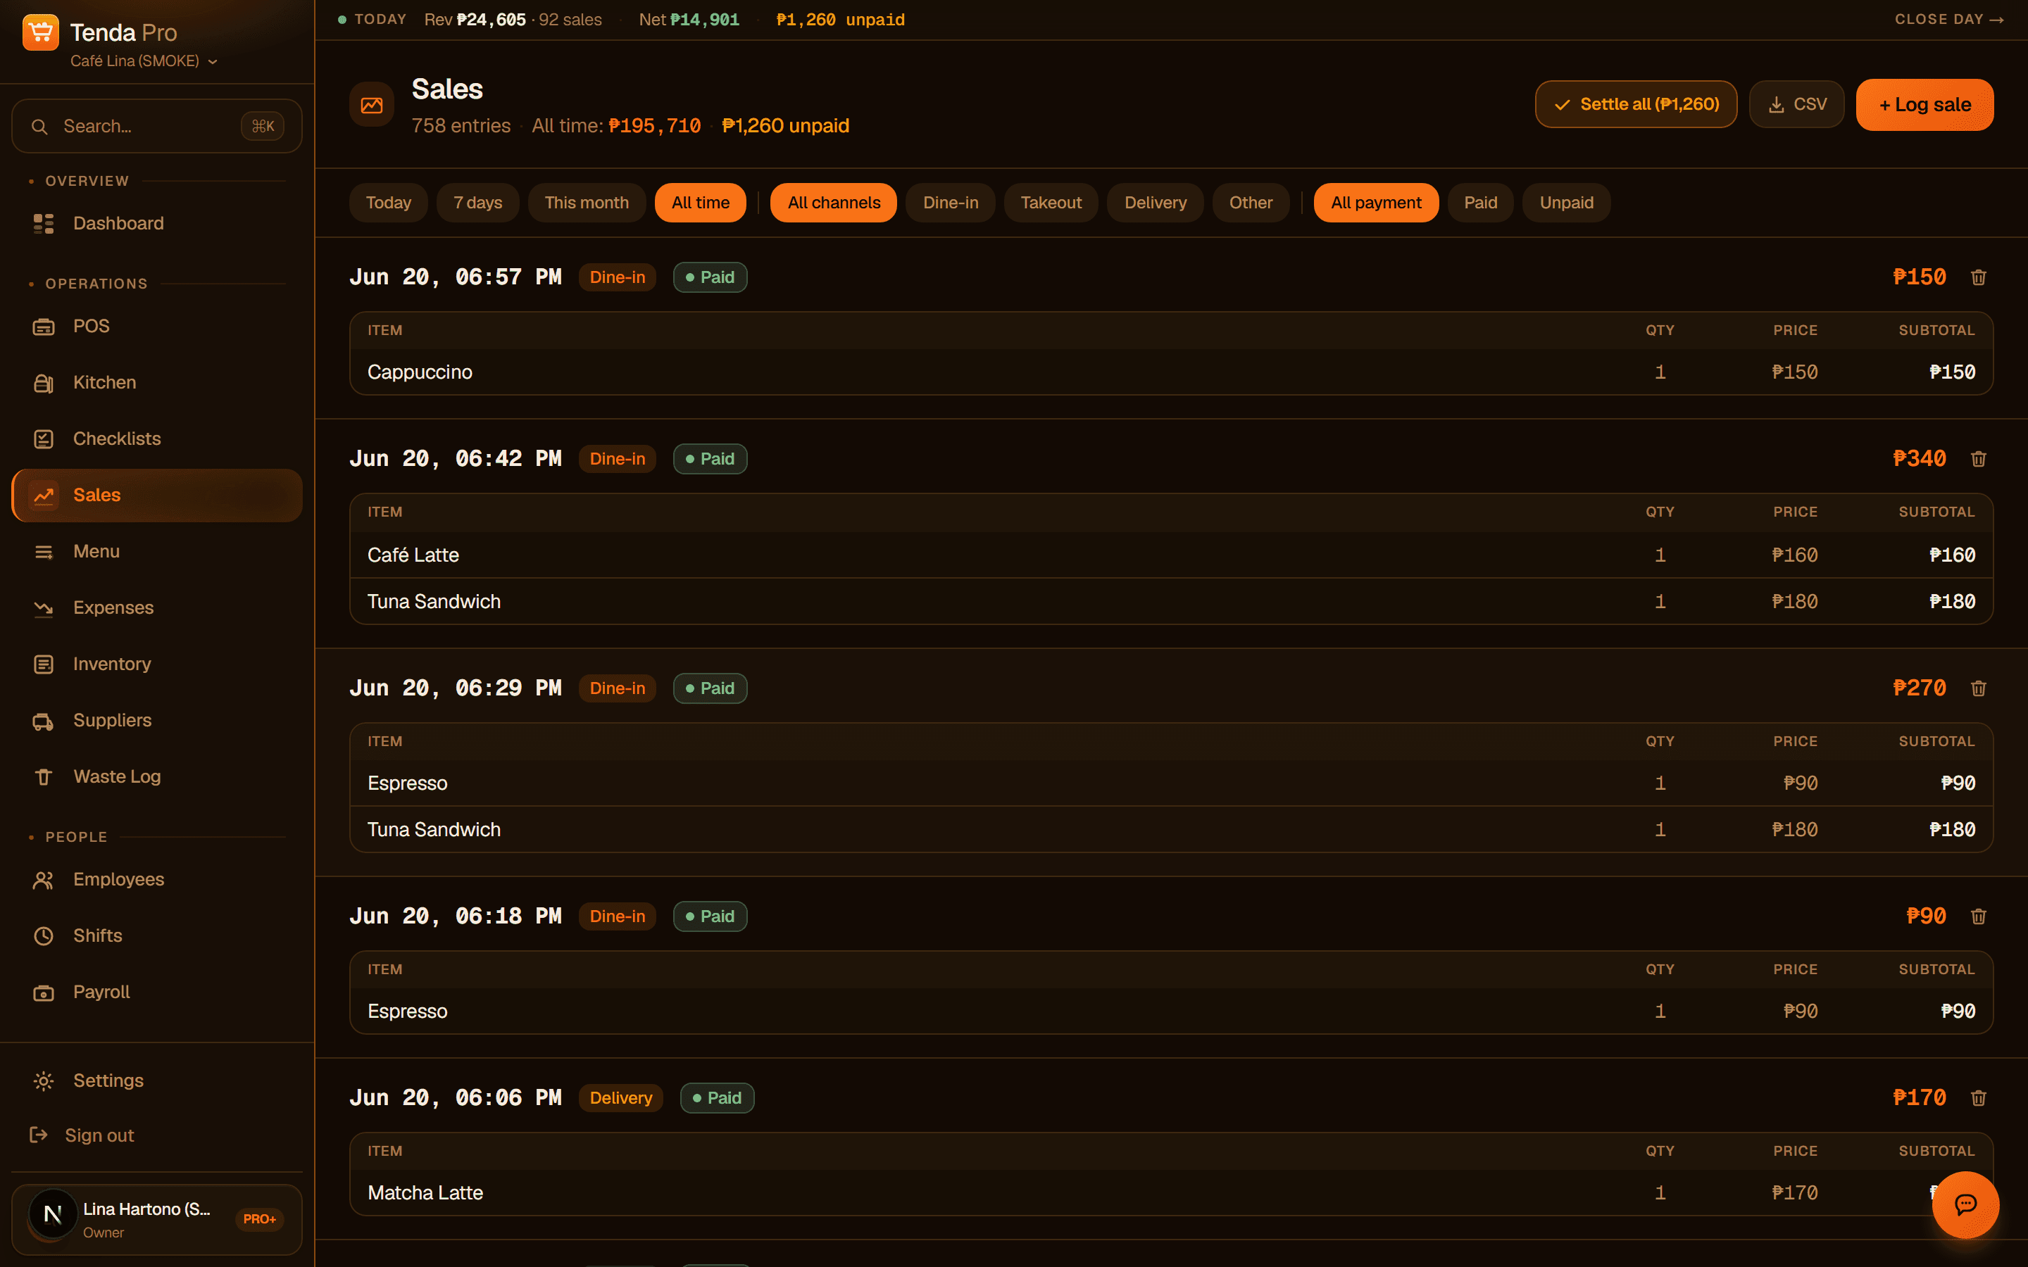Open the Suppliers section
This screenshot has height=1267, width=2028.
pos(157,720)
